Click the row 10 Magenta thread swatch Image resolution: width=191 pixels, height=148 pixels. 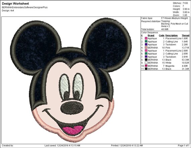(146, 66)
